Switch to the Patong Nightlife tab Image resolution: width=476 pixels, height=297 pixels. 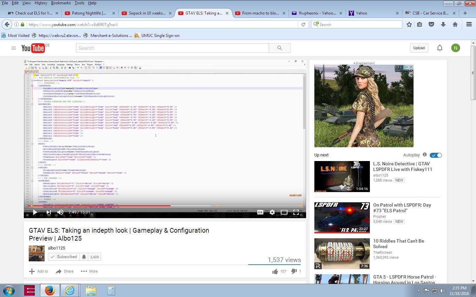[89, 13]
